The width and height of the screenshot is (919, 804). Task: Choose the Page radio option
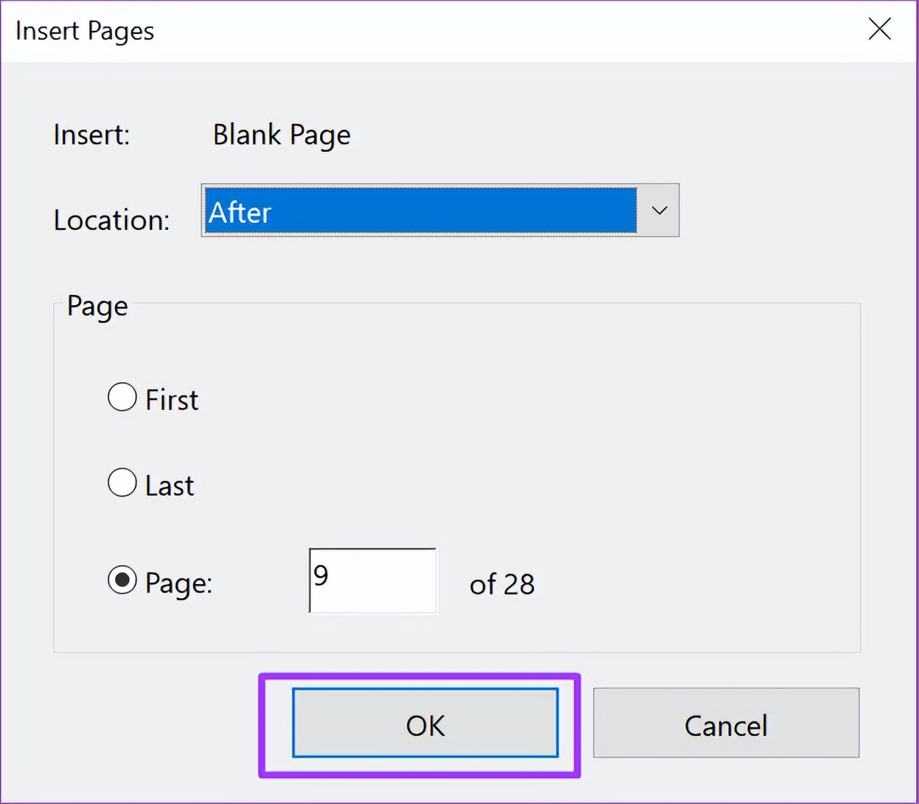click(122, 581)
